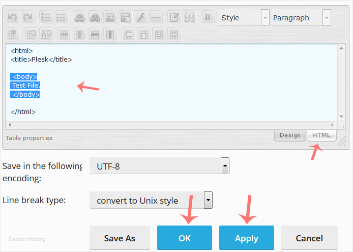Click the OK button
The width and height of the screenshot is (353, 252).
[x=184, y=238]
